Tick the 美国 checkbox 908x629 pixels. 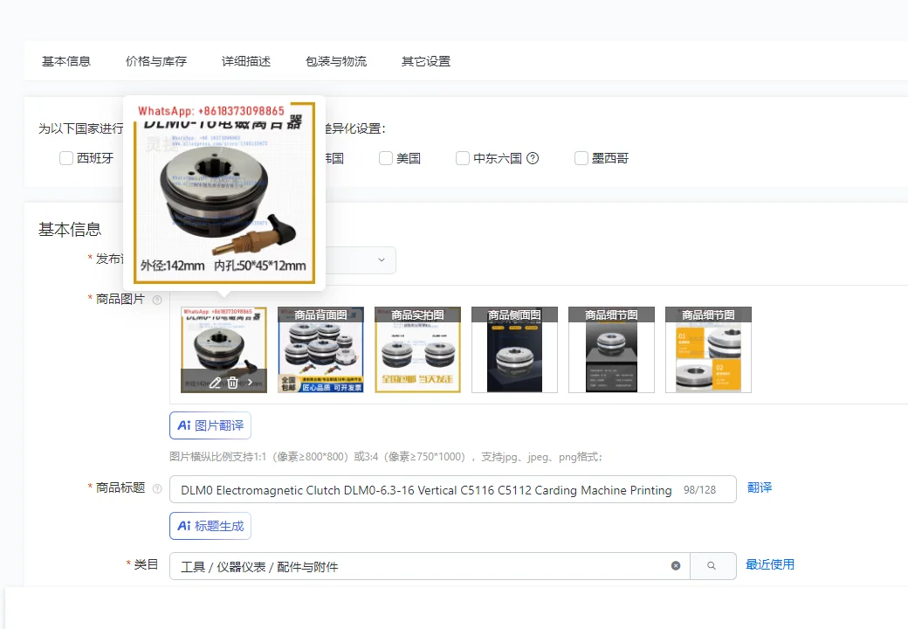pos(386,158)
